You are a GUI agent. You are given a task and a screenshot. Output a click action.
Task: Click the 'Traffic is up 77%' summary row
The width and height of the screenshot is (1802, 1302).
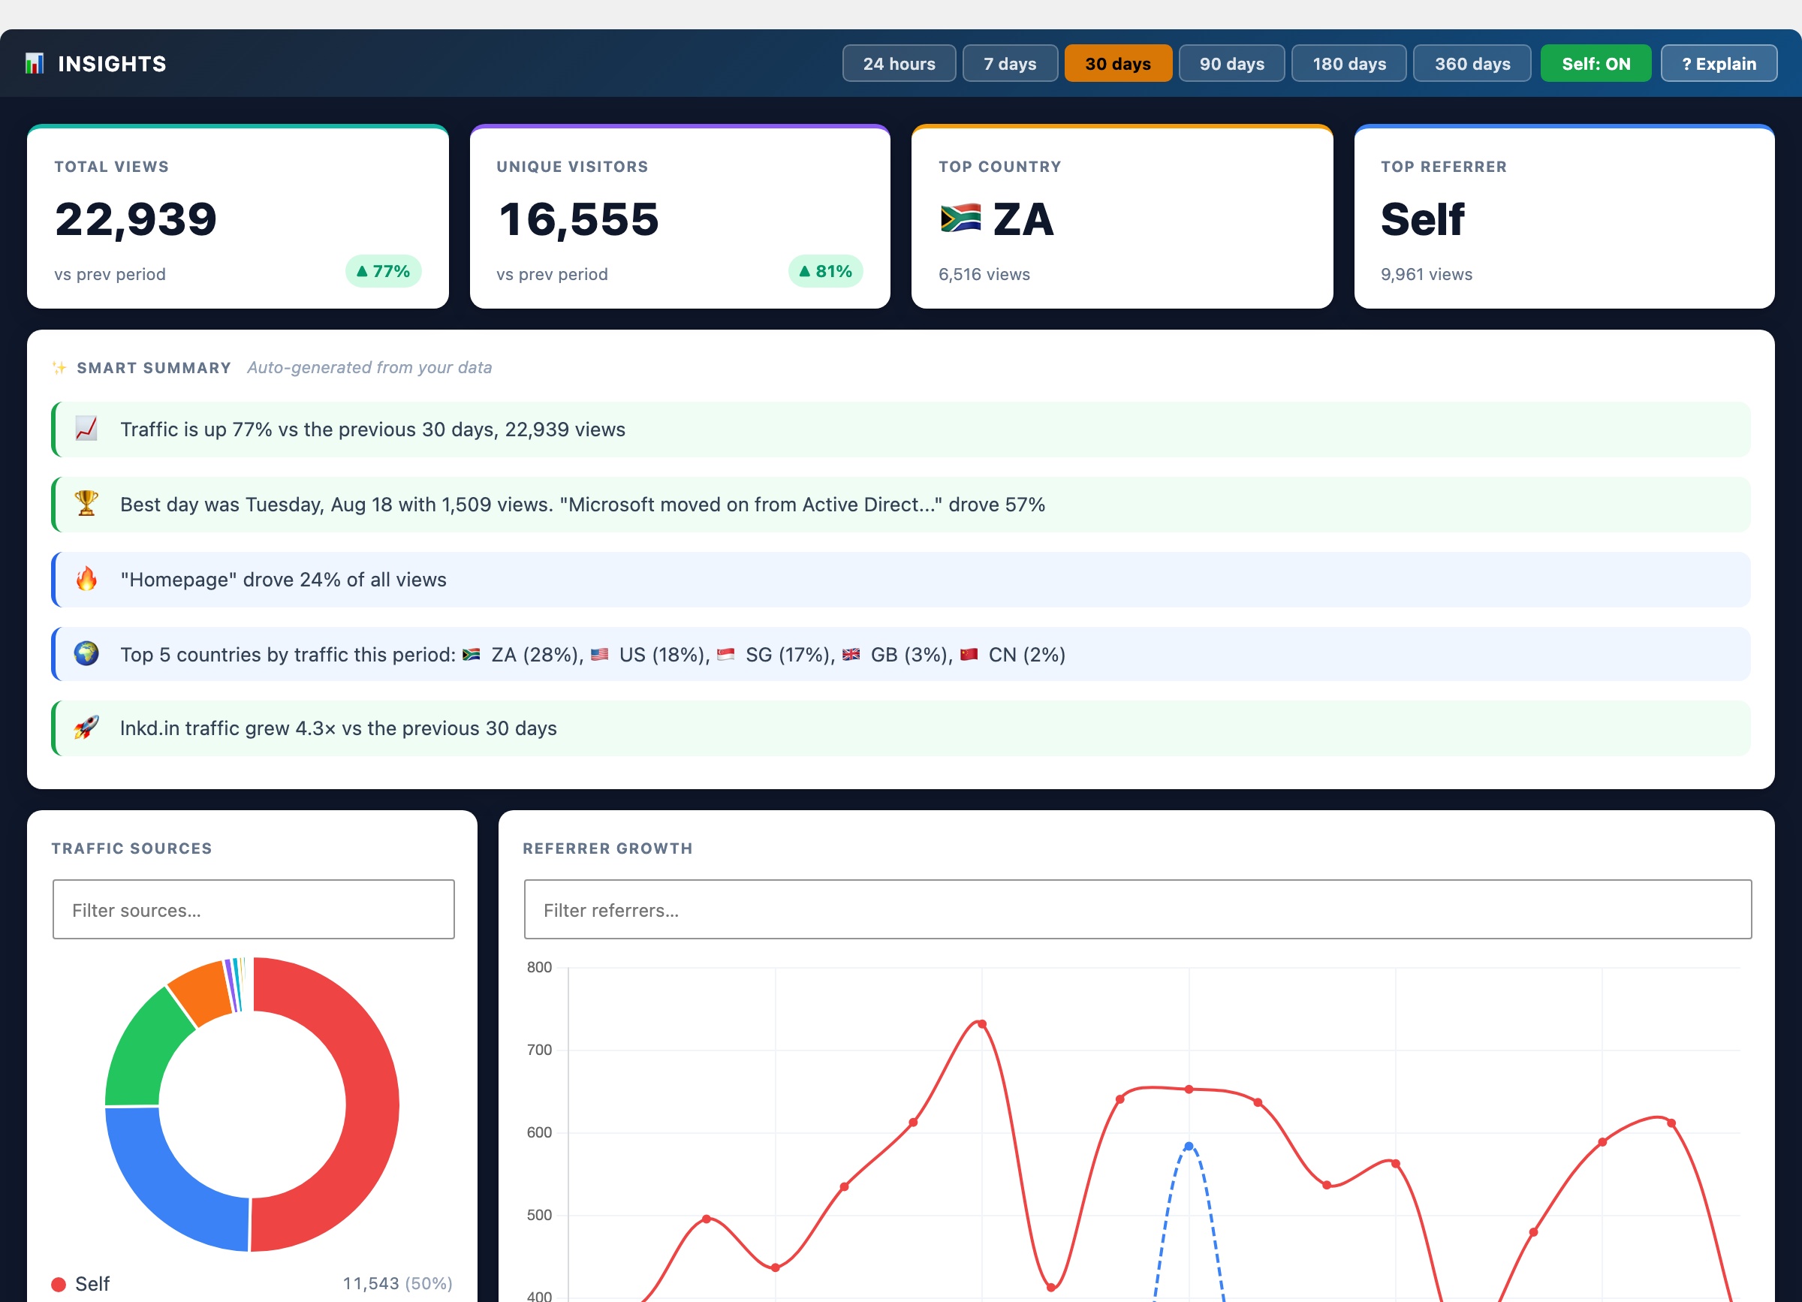[900, 429]
